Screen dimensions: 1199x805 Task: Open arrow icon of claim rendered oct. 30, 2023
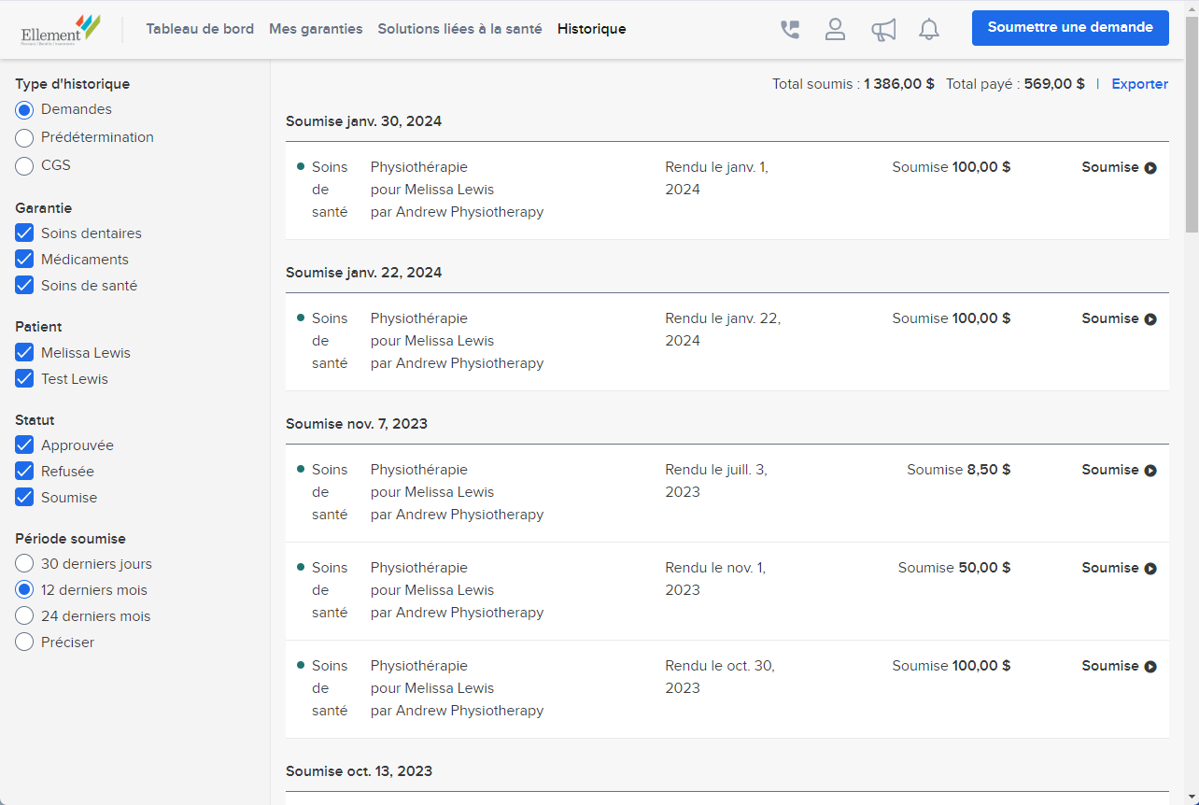click(x=1150, y=667)
